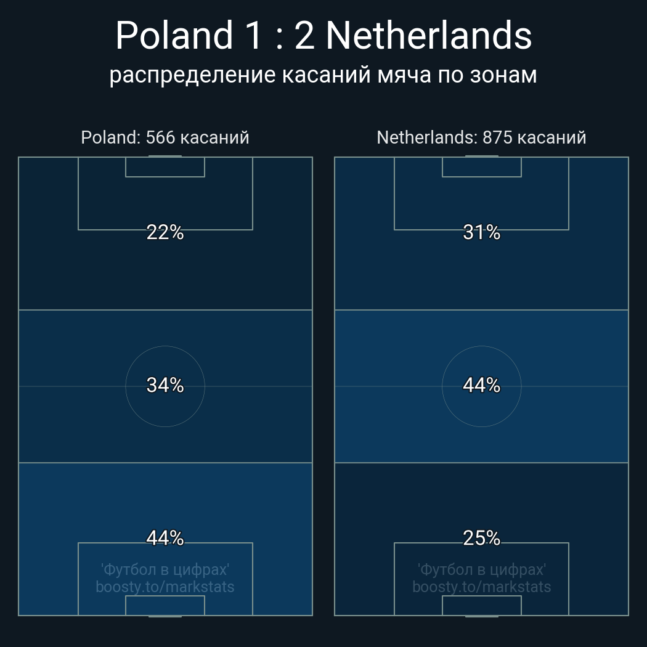
Task: Open boosty.to/markstats link on Poland pitch
Action: 165,587
